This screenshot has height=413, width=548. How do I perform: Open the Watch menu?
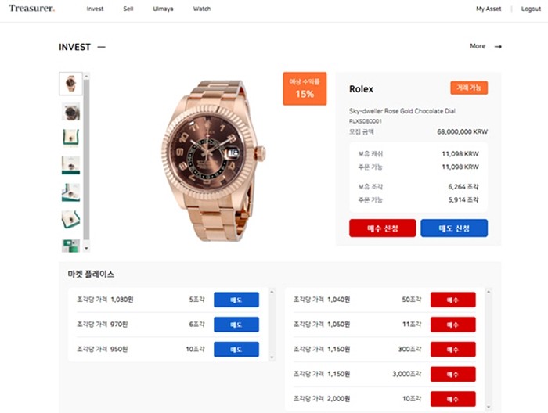202,9
